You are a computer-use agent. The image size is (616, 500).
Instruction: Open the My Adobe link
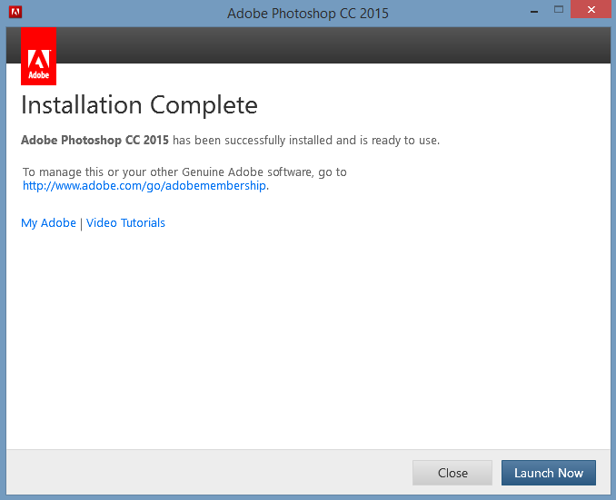[48, 222]
